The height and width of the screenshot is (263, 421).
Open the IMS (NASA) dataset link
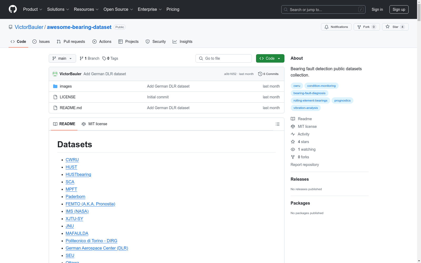[77, 211]
